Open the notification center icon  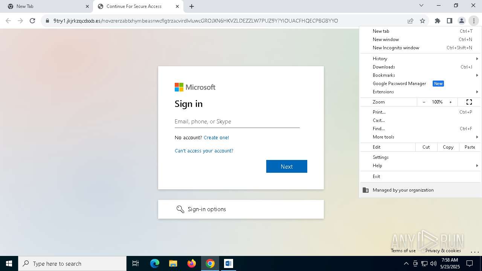[x=470, y=263]
